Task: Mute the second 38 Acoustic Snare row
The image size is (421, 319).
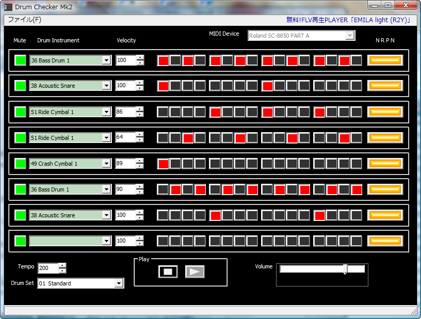Action: [x=21, y=215]
